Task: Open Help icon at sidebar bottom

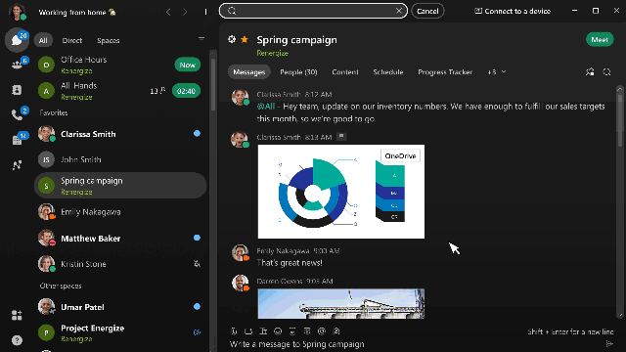Action: (17, 340)
